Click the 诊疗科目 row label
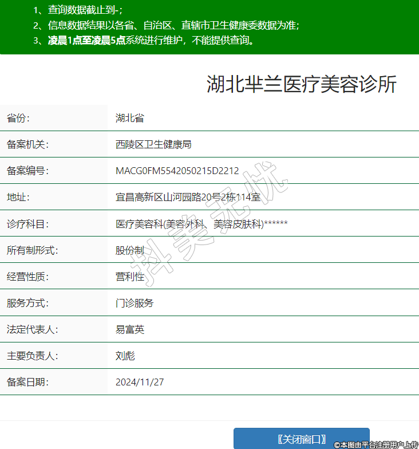 [27, 224]
